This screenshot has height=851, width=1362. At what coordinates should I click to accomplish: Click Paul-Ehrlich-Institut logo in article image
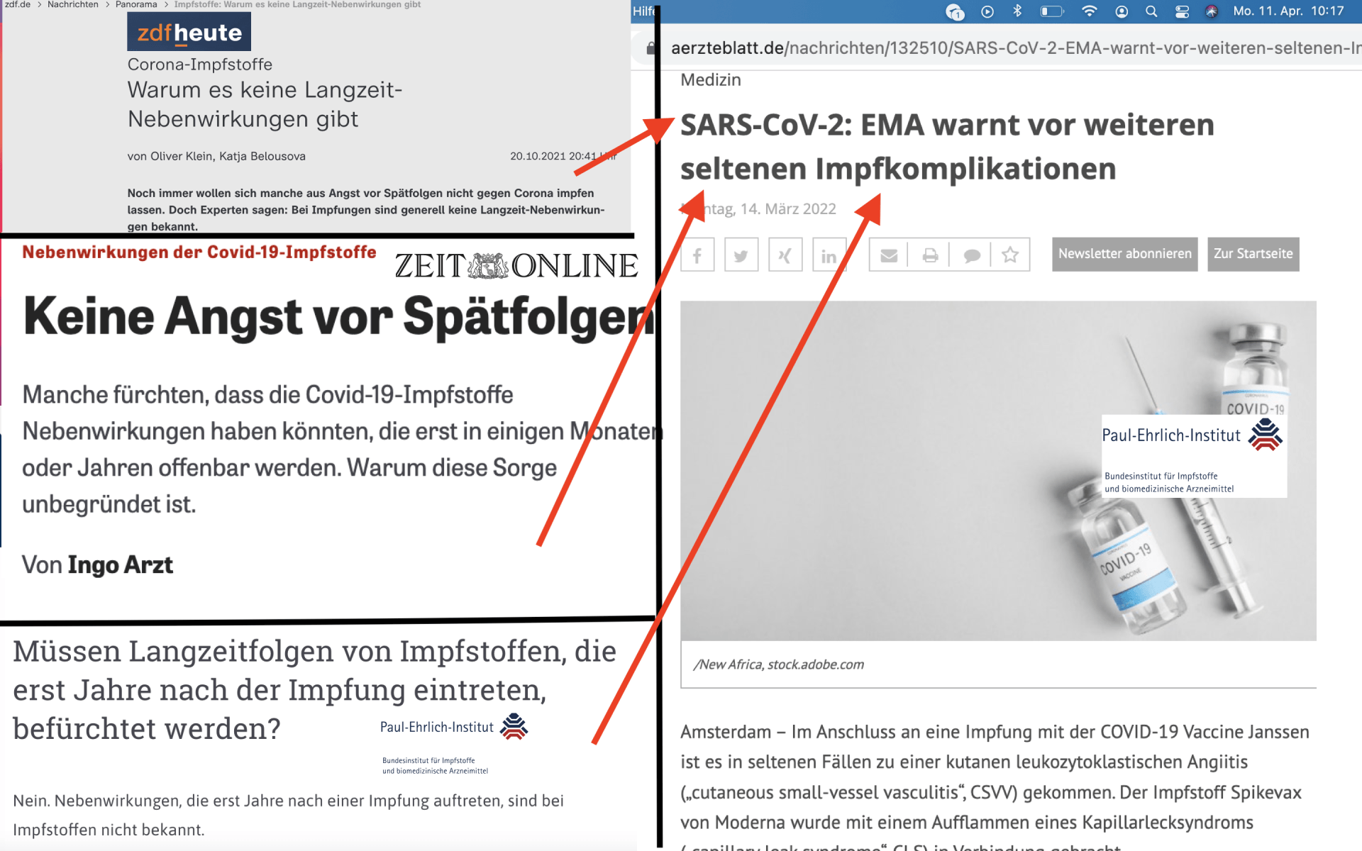1194,455
